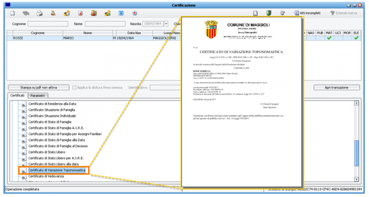The height and width of the screenshot is (197, 369).
Task: Select Certificato di Stato di Famiglia alla Data
Action: pos(56,140)
